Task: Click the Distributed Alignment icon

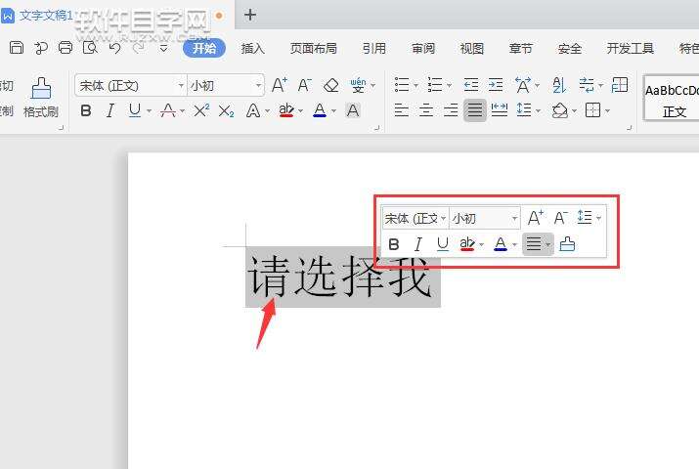Action: pyautogui.click(x=500, y=110)
